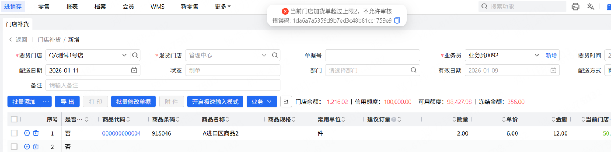Sort by the 数量 column
Image resolution: width=611 pixels, height=152 pixels.
[454, 119]
